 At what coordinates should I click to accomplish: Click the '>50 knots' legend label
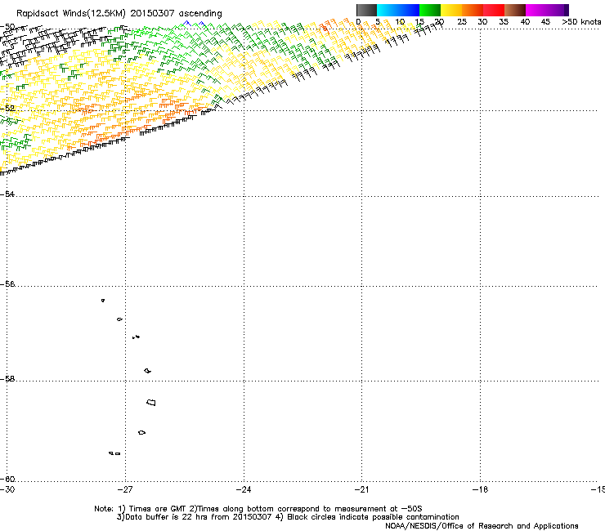pyautogui.click(x=581, y=22)
